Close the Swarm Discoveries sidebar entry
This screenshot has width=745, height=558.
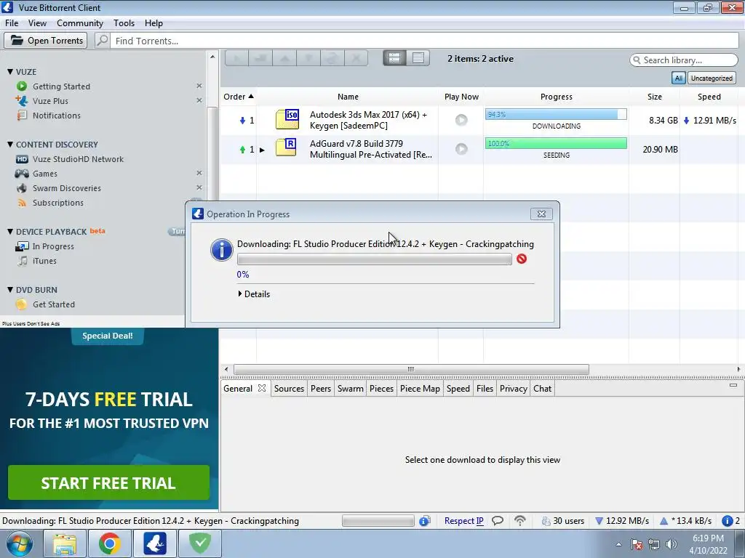(199, 187)
